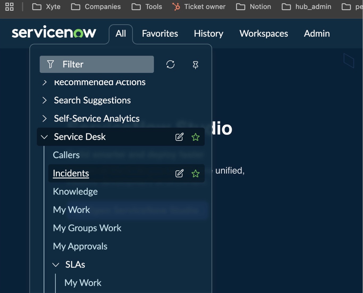
Task: Click the SLAs label
Action: coord(75,265)
